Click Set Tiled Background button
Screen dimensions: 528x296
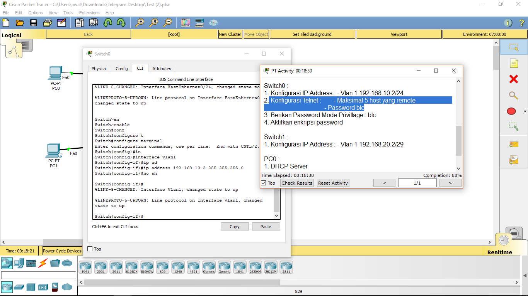(x=312, y=34)
